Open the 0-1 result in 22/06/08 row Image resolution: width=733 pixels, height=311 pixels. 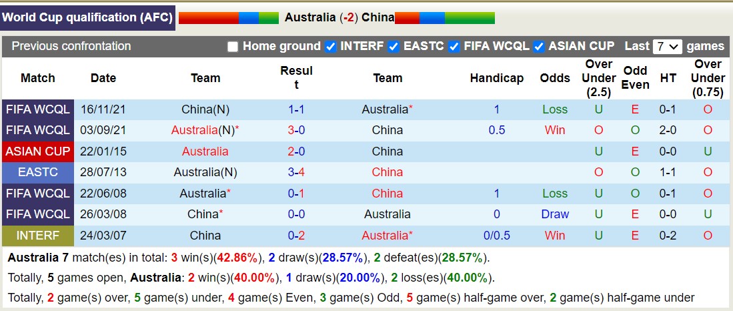296,194
